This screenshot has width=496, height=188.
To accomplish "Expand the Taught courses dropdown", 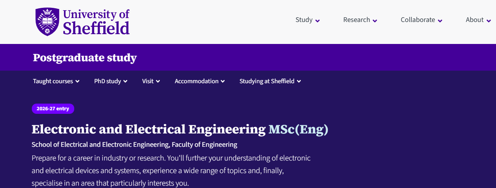I will [56, 81].
